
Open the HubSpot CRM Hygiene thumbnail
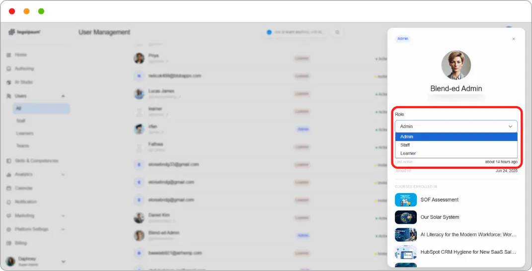(406, 252)
